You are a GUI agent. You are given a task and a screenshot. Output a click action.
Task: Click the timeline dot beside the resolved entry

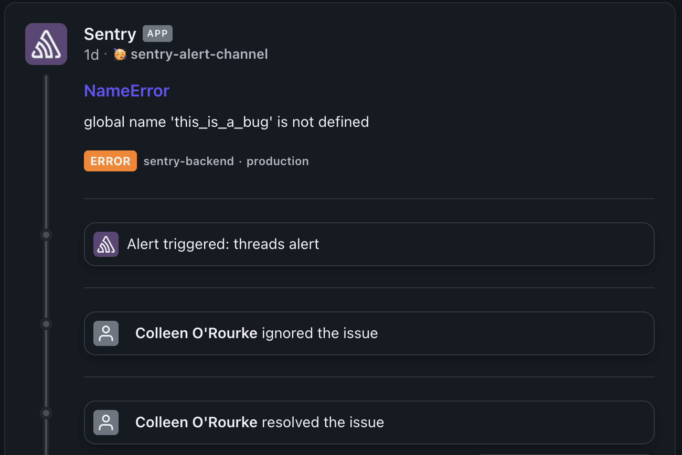click(x=46, y=413)
